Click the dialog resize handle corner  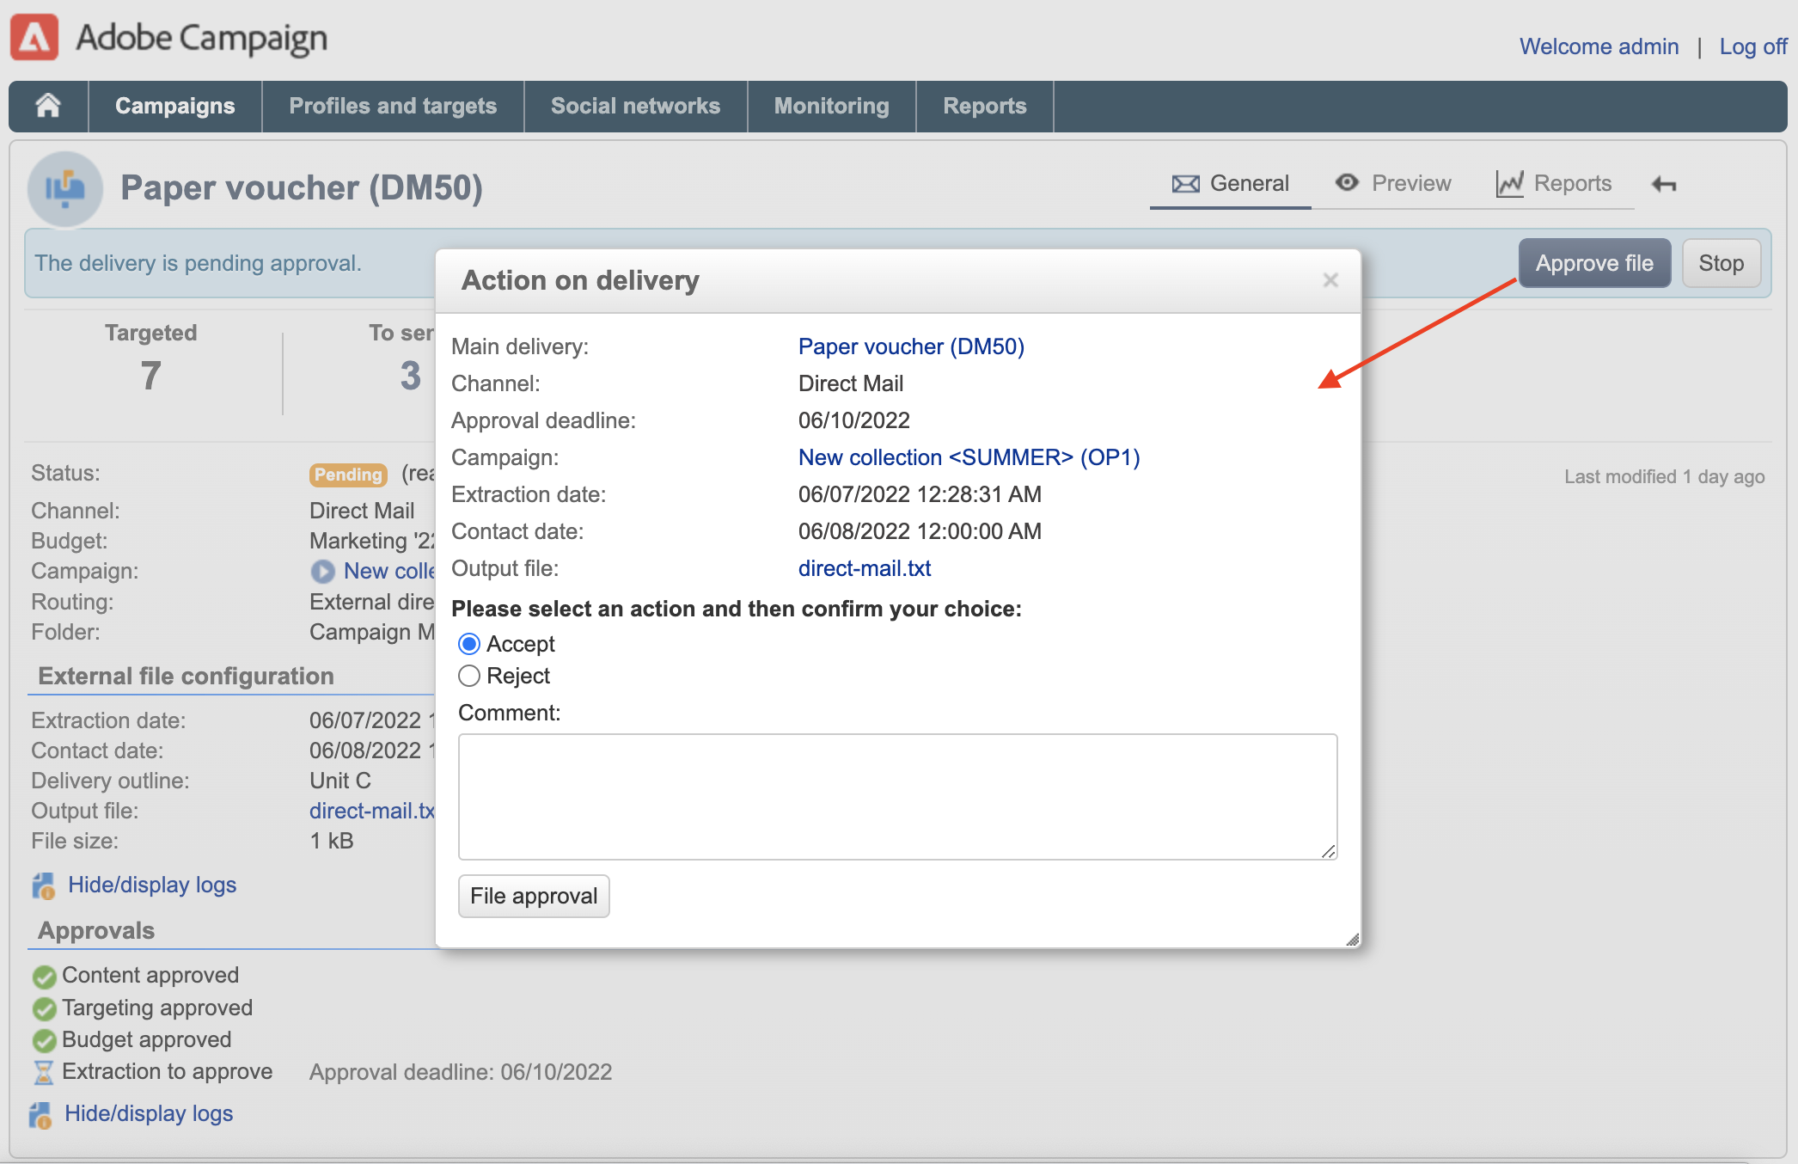click(x=1353, y=940)
